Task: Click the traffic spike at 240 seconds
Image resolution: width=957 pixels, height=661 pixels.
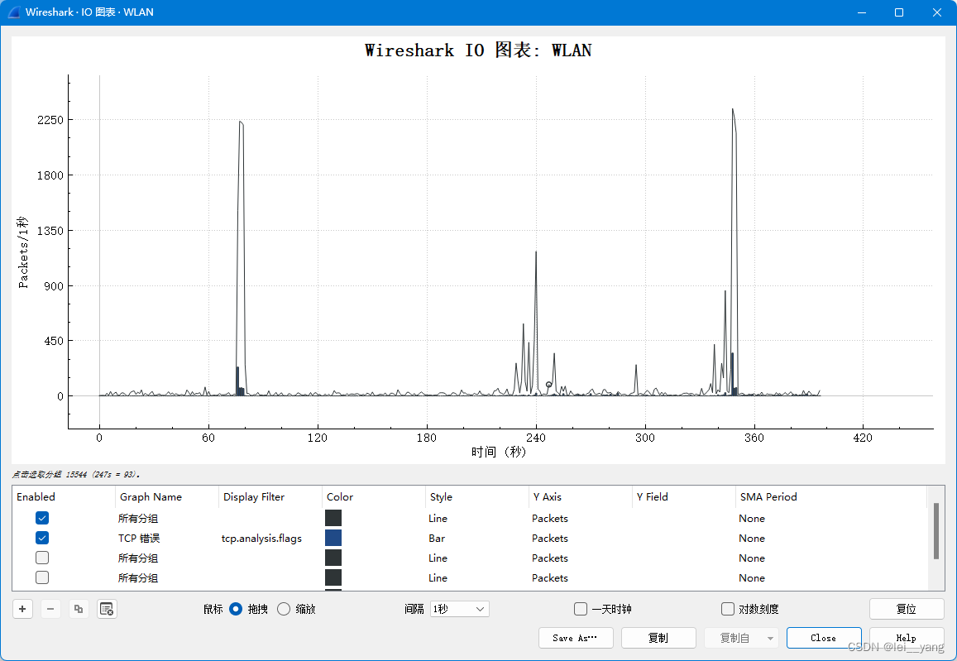Action: coord(536,323)
